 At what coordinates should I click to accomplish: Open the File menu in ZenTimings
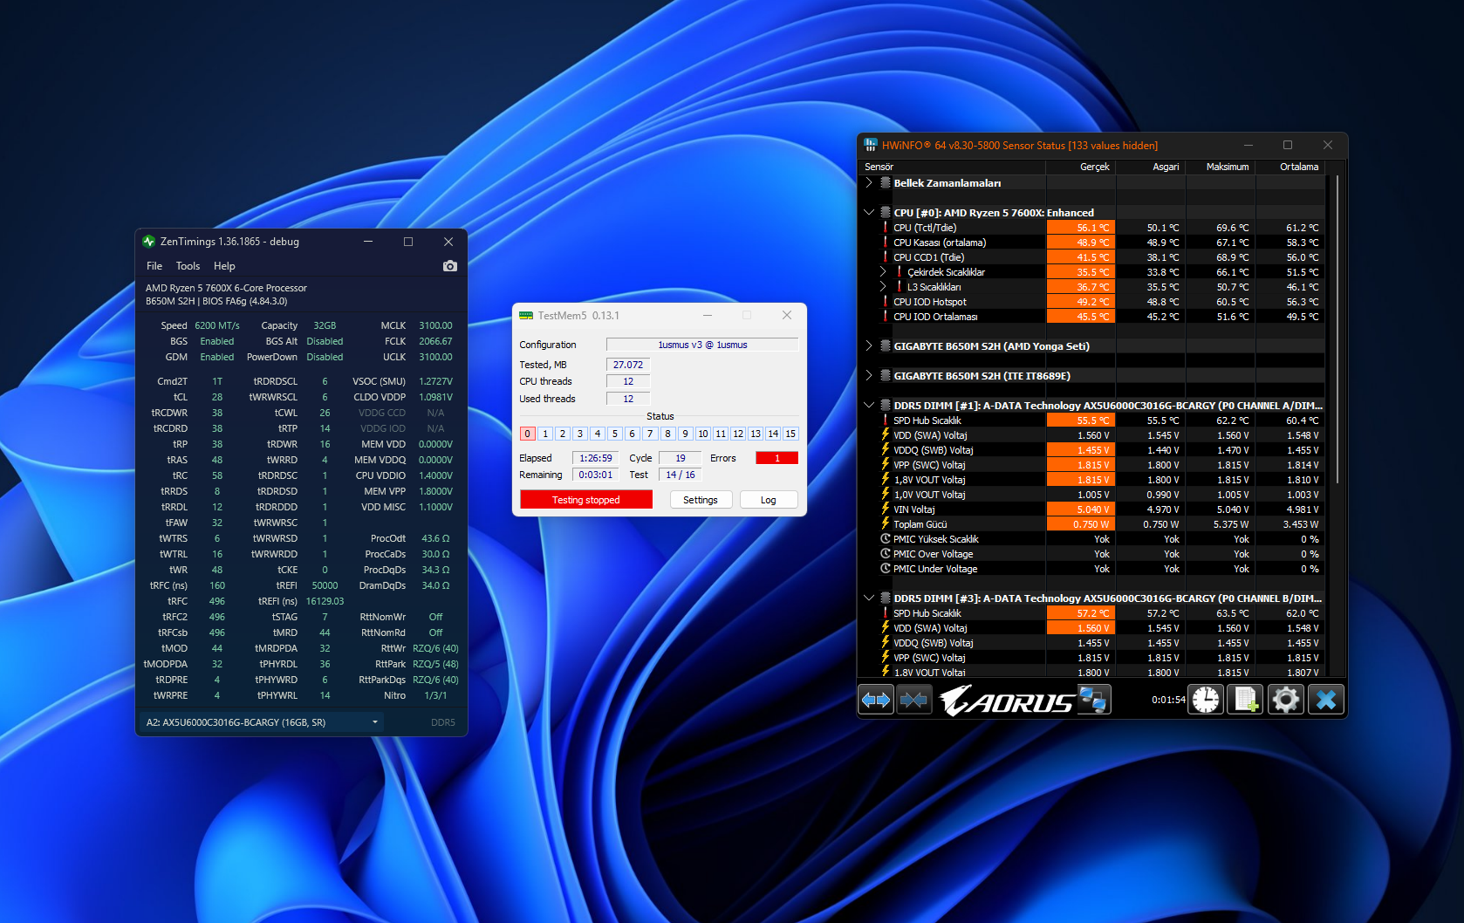154,266
